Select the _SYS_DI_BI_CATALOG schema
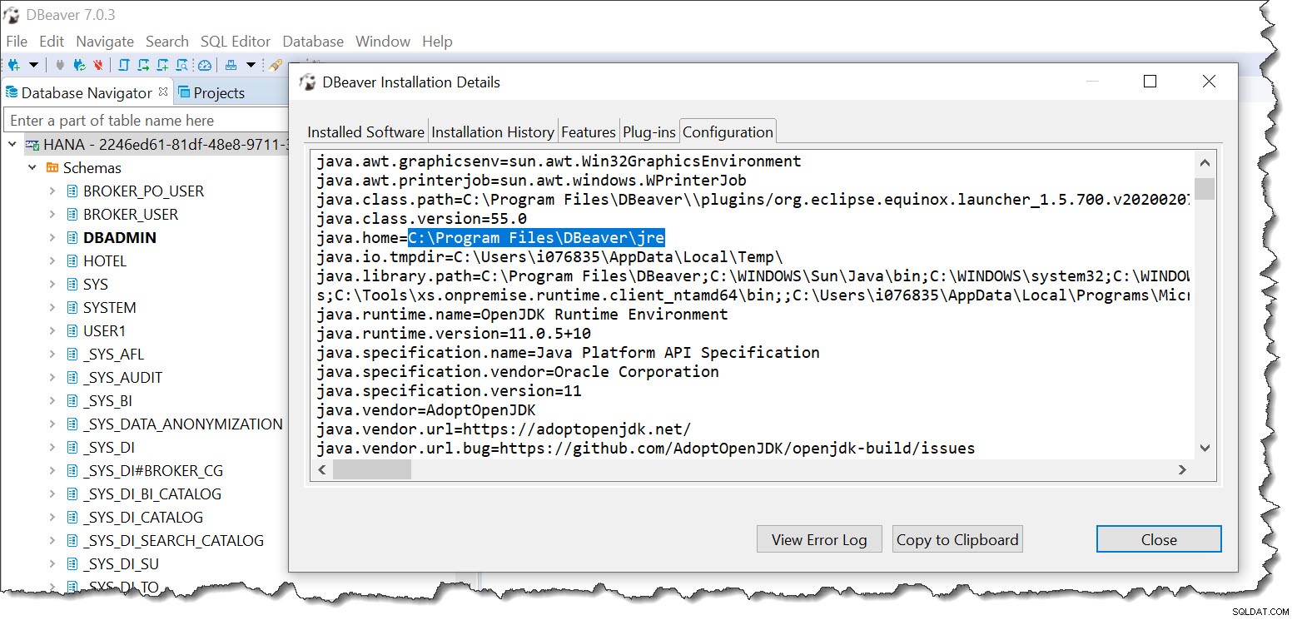Viewport: 1297px width, 620px height. pos(152,494)
